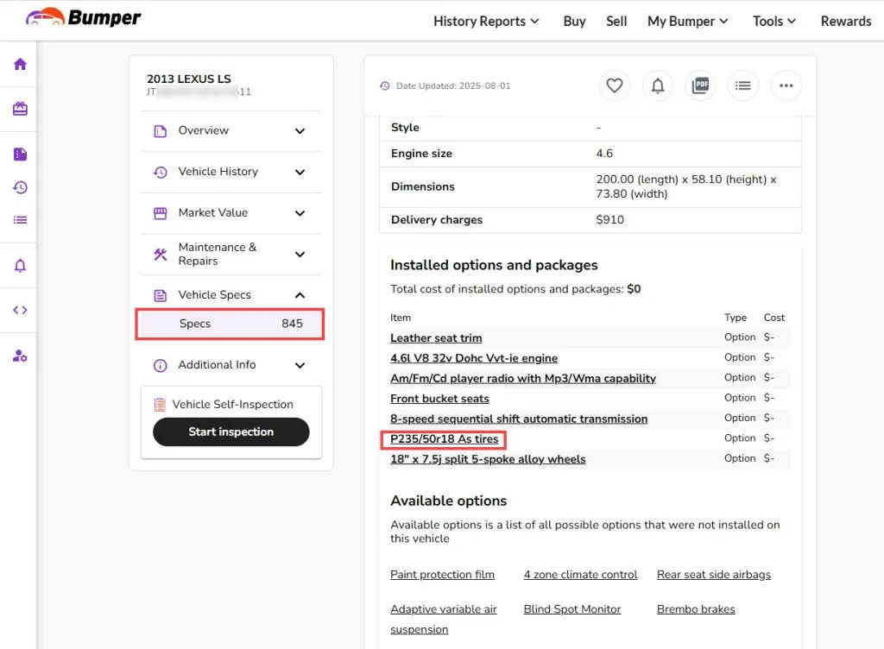Favorite this vehicle with the heart icon
The height and width of the screenshot is (649, 884).
coord(615,85)
